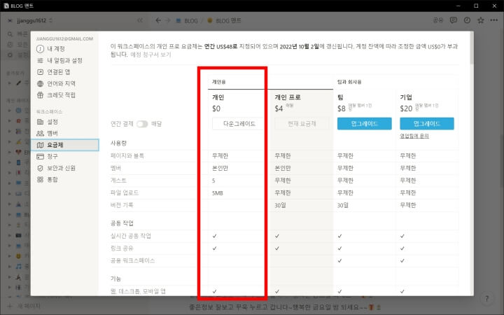Collapse sidebar with double chevron icon
Viewport: 504px width, 315px height.
140,20
